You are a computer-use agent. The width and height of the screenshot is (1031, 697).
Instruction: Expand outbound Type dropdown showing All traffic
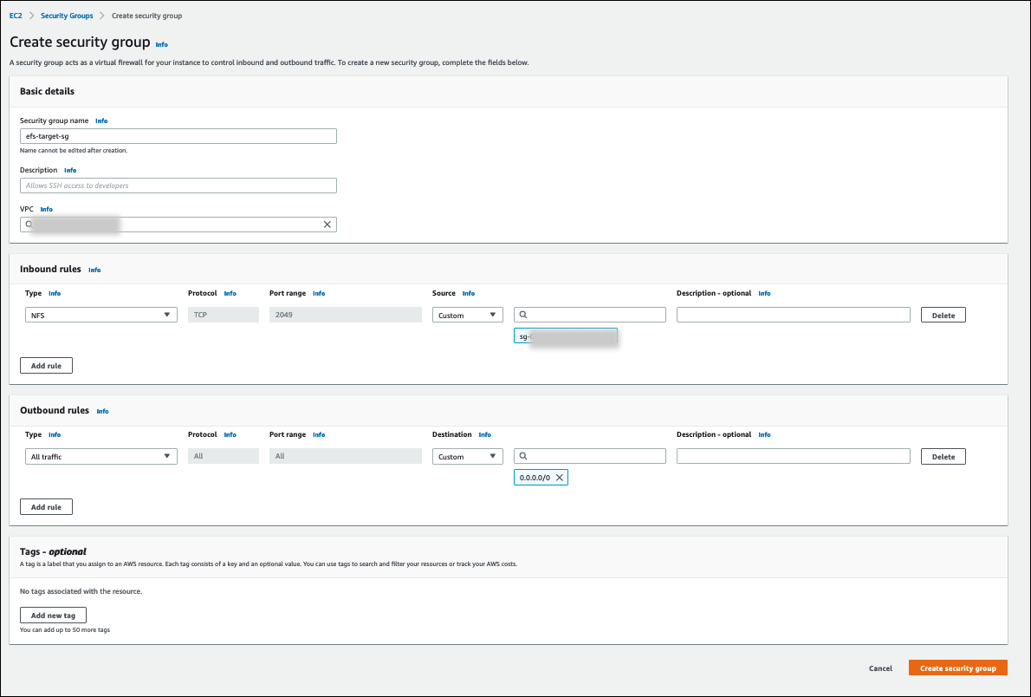[101, 457]
